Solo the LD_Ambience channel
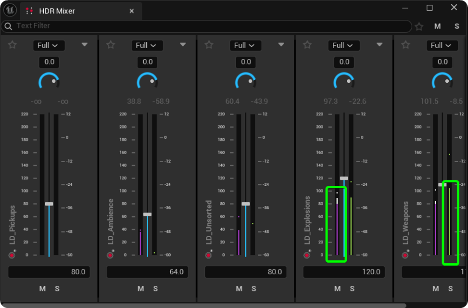468x308 pixels. [155, 289]
